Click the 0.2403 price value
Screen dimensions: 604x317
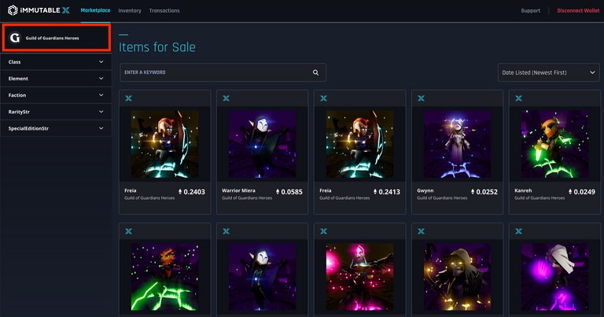[x=194, y=192]
